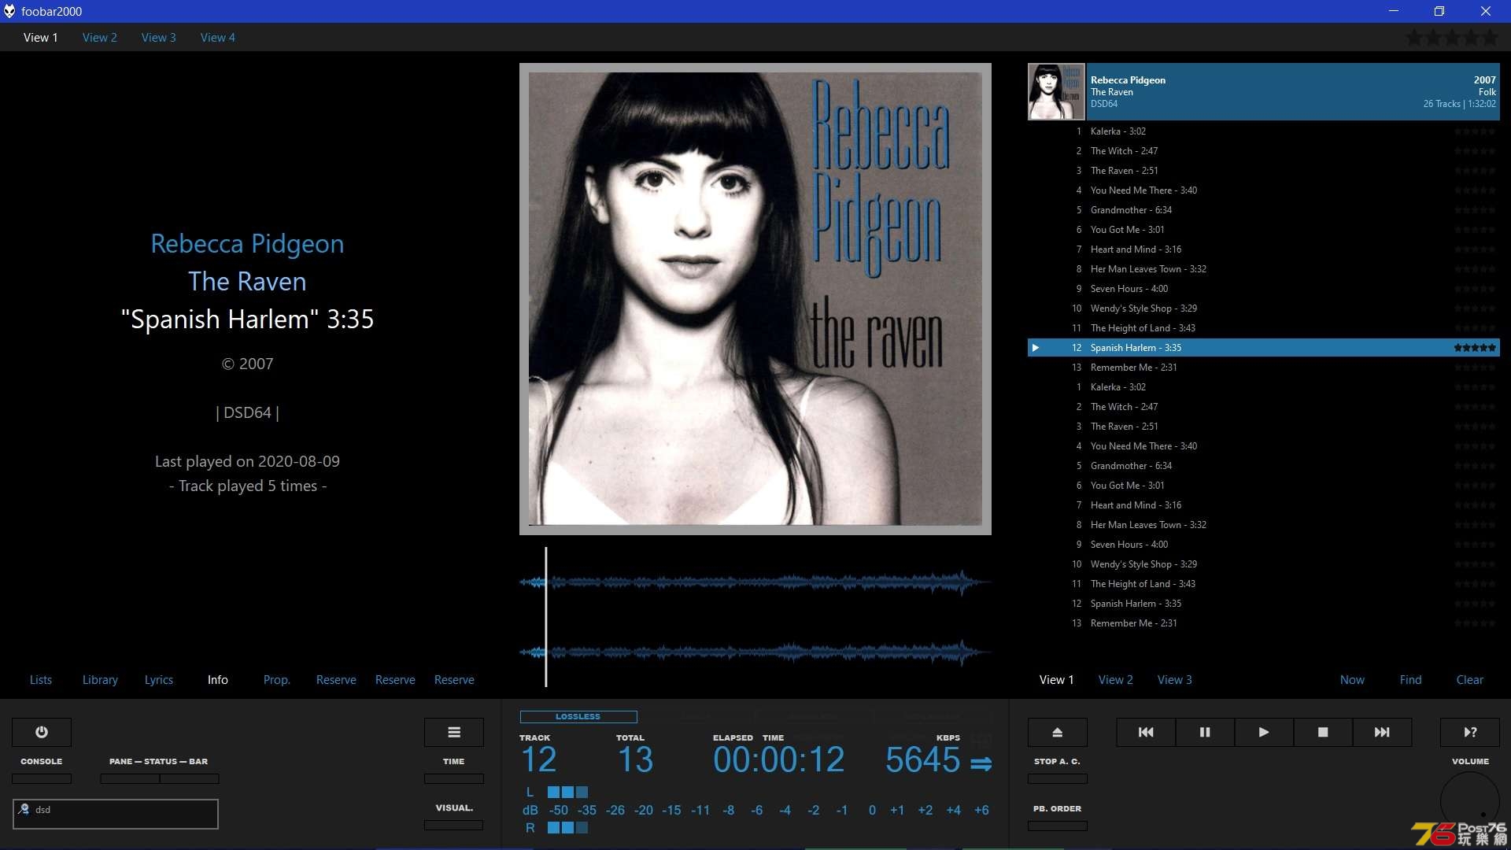The image size is (1511, 850).
Task: Click the playlist menu hamburger icon
Action: (x=453, y=732)
